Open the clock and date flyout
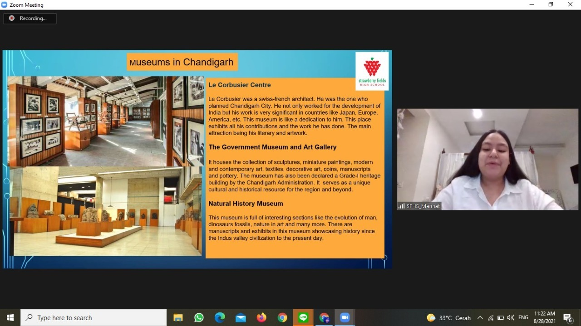The height and width of the screenshot is (326, 581). click(545, 317)
